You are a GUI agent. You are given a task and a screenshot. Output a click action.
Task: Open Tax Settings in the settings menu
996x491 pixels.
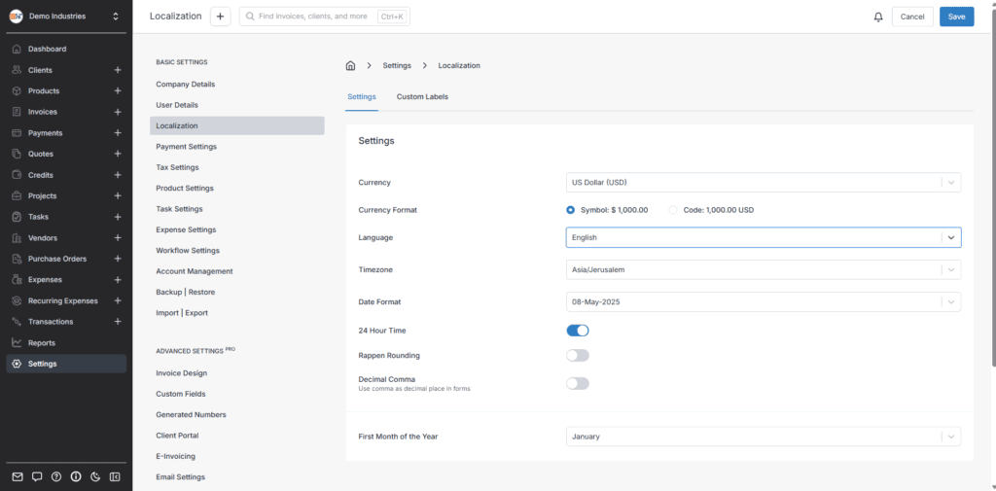click(x=177, y=167)
